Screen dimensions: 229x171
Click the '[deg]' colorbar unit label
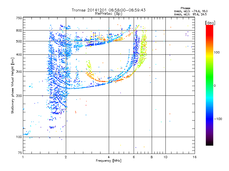pos(210,23)
